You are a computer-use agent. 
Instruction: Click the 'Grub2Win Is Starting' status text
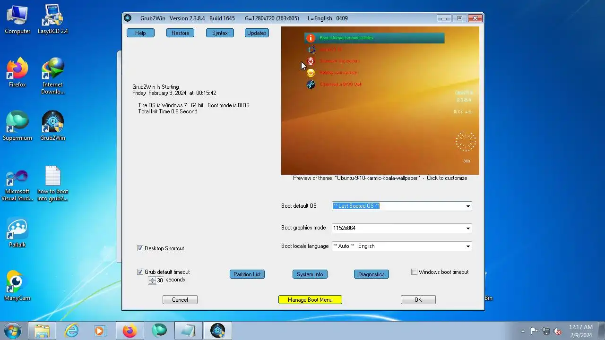(156, 87)
